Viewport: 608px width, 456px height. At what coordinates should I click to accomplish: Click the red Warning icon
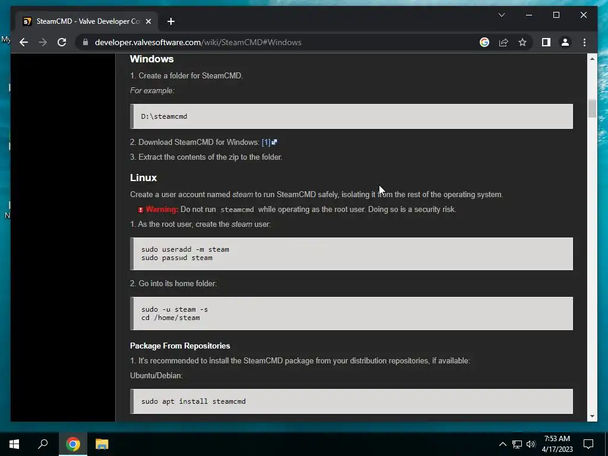point(141,210)
